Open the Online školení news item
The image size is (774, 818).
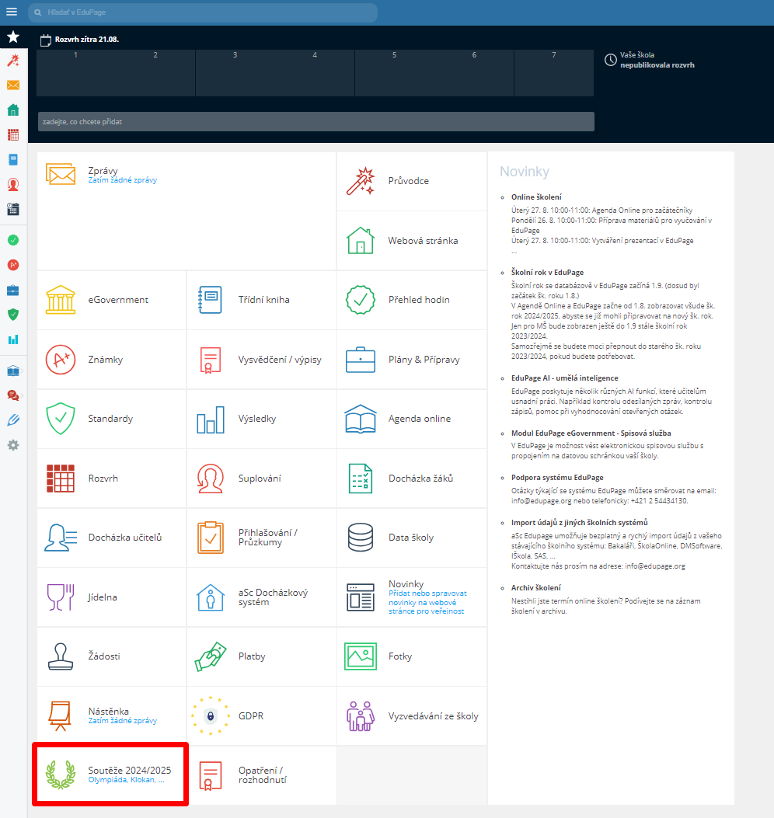click(536, 197)
